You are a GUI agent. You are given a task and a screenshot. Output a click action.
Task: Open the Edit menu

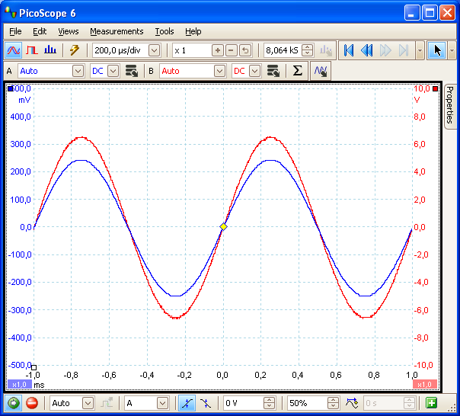[x=40, y=31]
